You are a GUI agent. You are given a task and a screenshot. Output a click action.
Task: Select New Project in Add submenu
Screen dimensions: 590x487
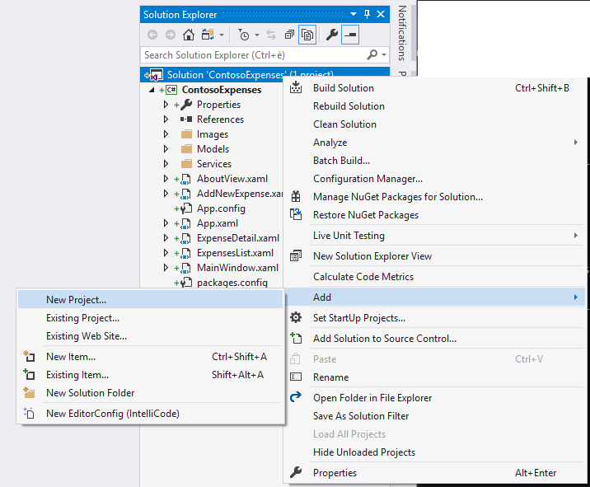pyautogui.click(x=151, y=300)
